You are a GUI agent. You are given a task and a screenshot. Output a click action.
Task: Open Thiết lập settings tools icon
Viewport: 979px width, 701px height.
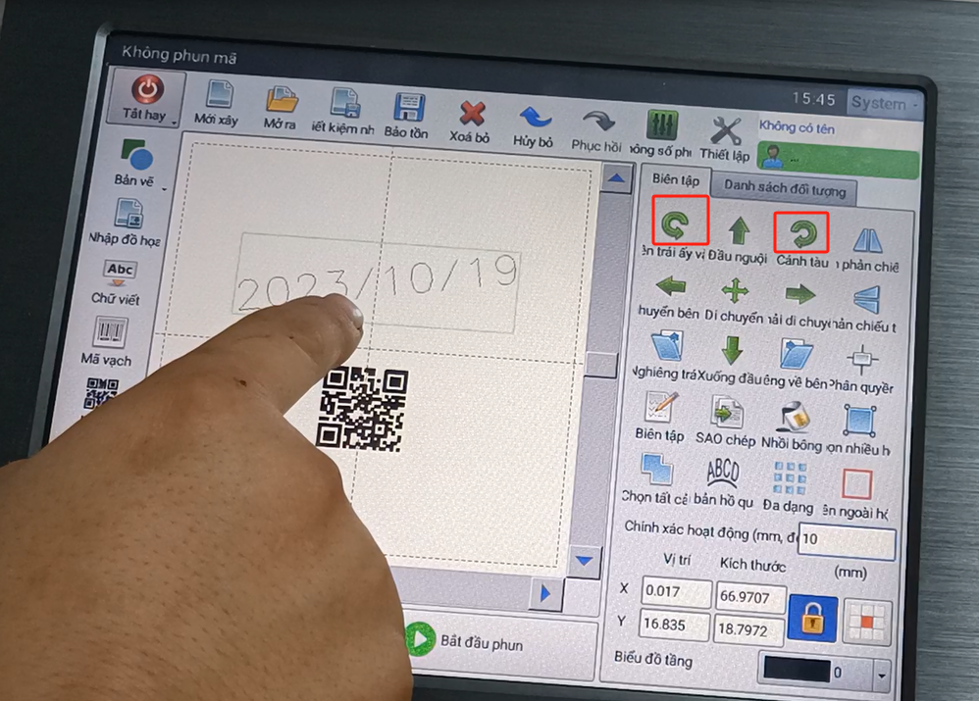(x=725, y=131)
